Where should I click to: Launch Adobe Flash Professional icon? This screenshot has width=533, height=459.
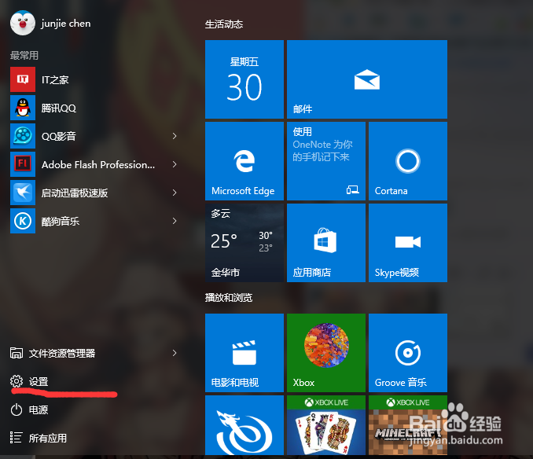click(23, 164)
